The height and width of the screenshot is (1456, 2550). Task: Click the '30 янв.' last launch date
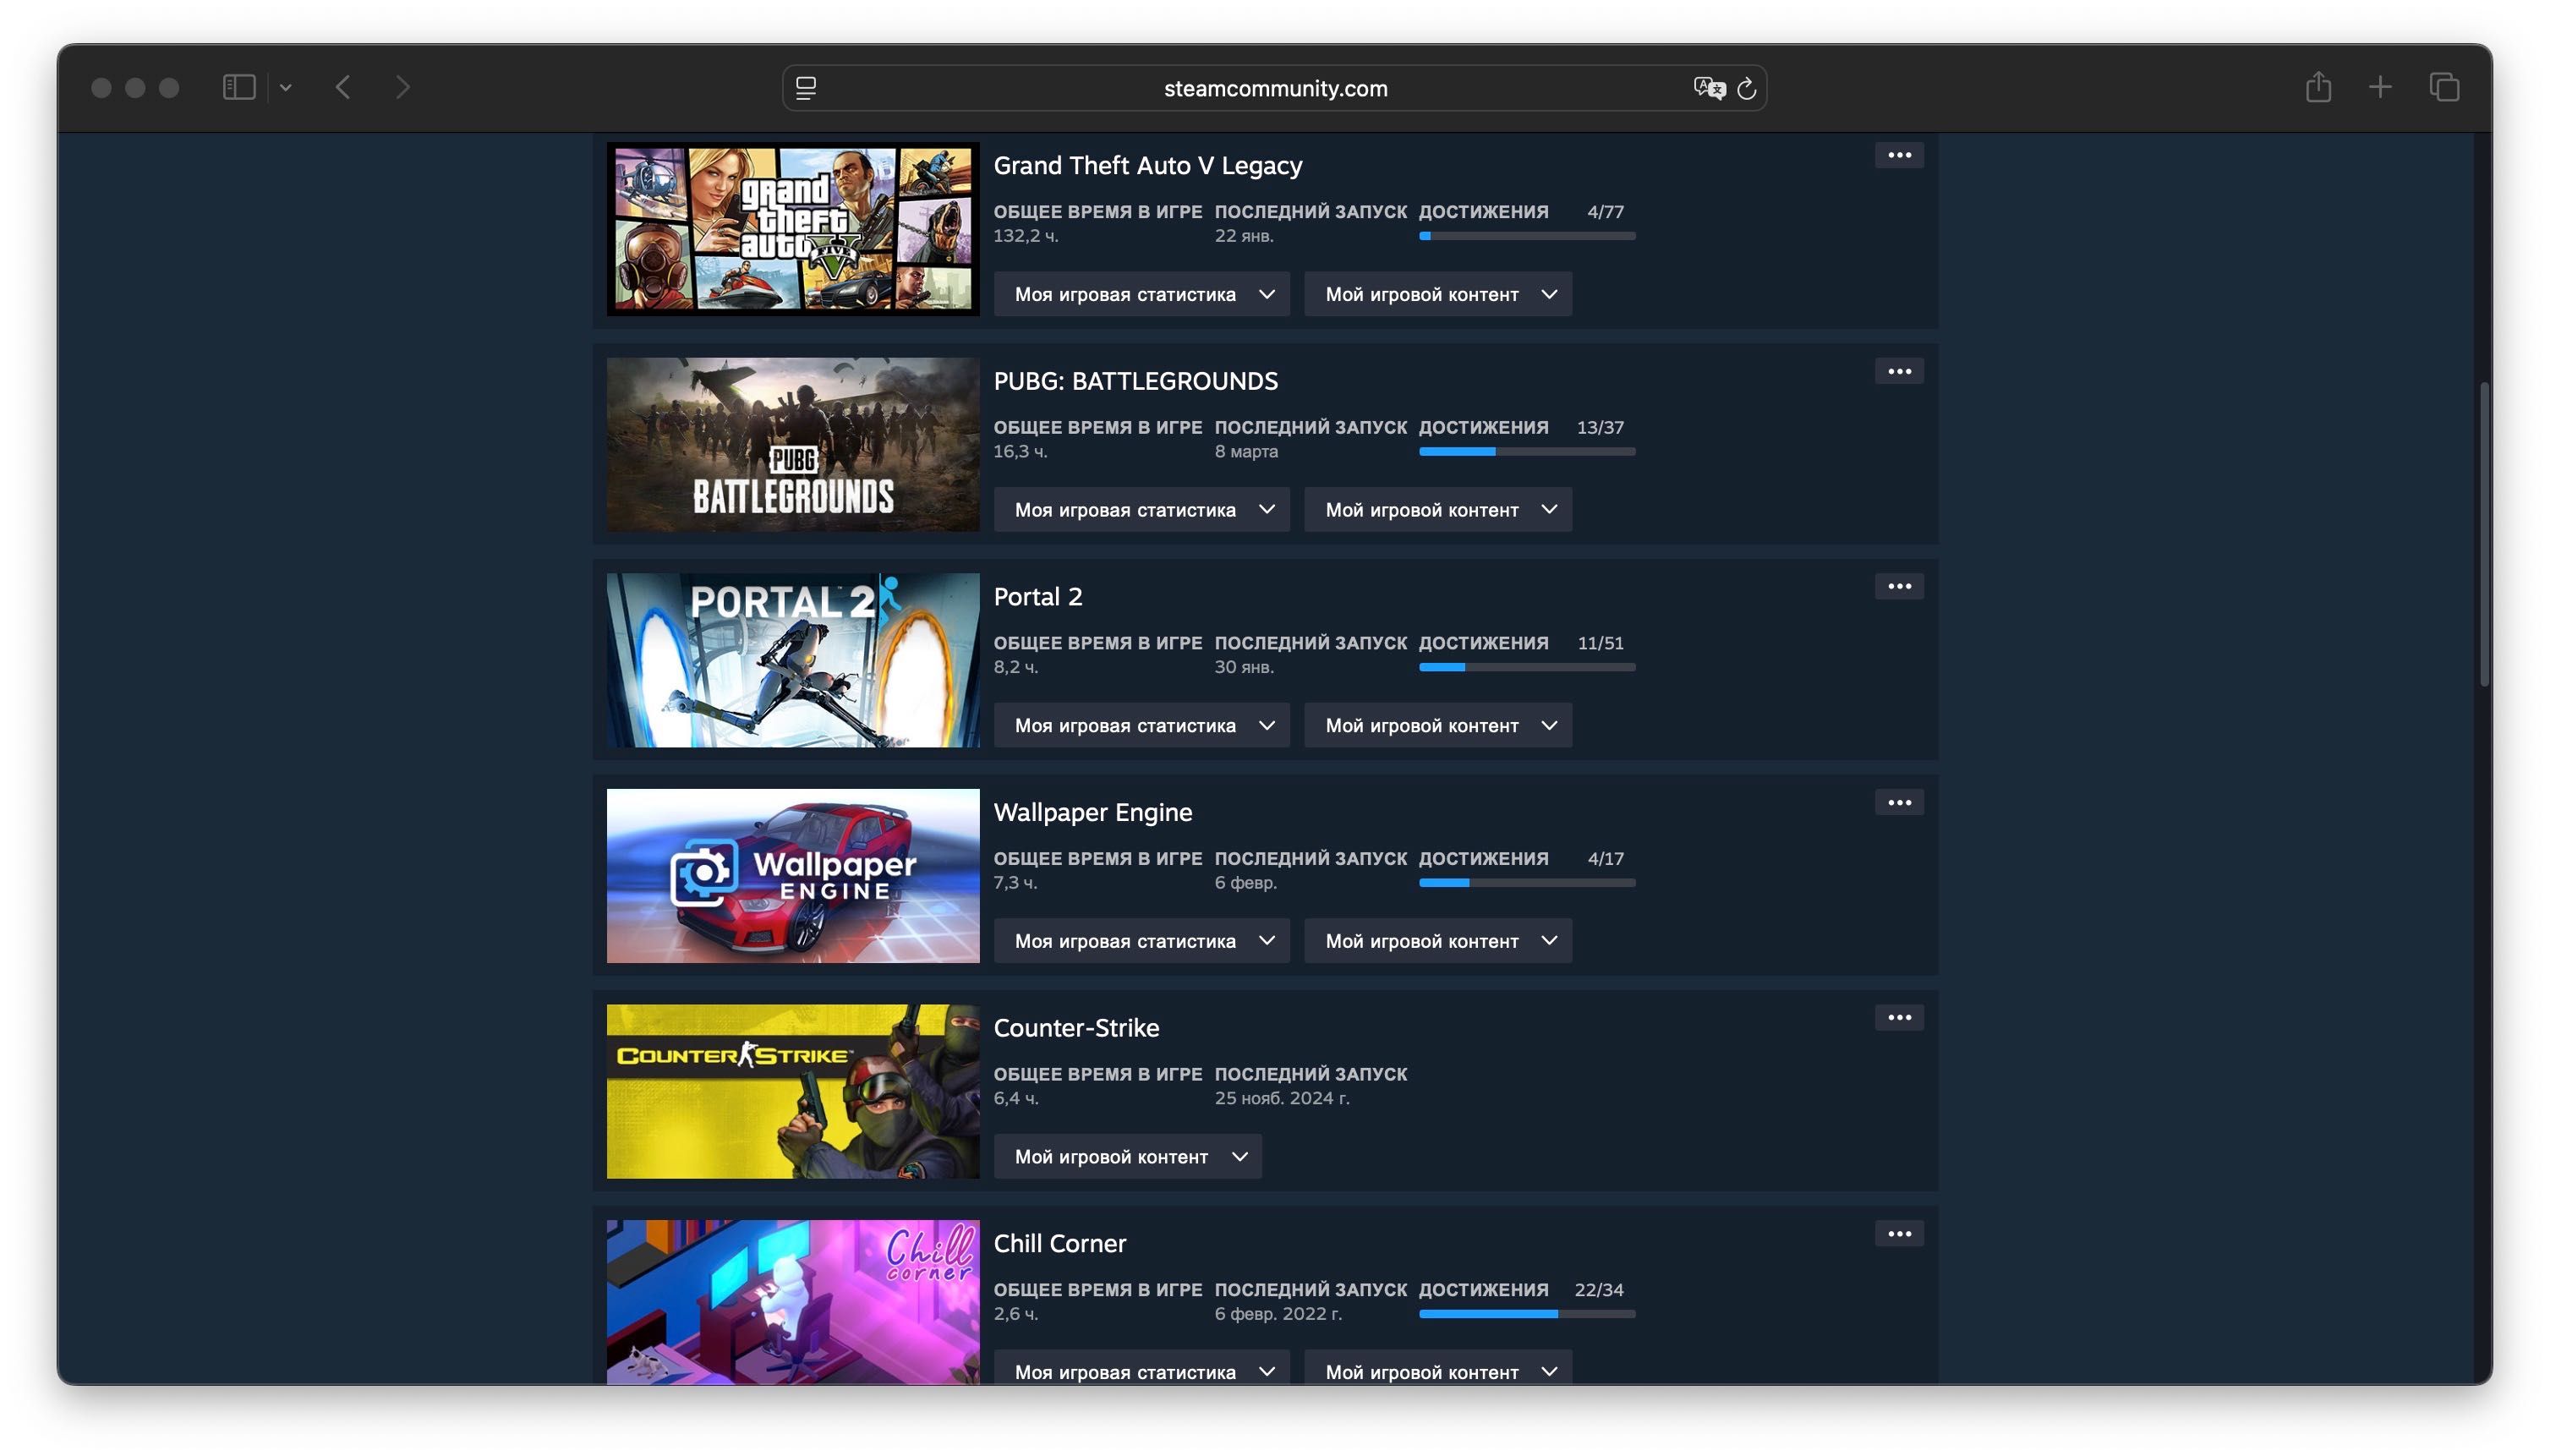pos(1244,667)
